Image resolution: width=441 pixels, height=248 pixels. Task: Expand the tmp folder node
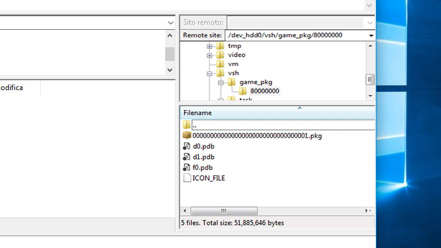click(209, 46)
